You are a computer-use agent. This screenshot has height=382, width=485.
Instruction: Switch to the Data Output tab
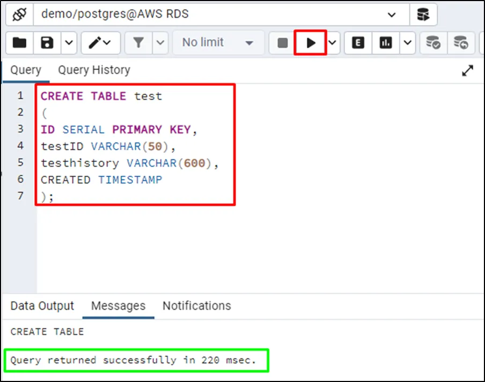(x=42, y=306)
